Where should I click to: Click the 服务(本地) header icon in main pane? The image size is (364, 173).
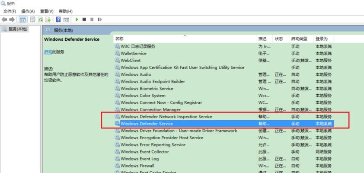click(x=48, y=30)
